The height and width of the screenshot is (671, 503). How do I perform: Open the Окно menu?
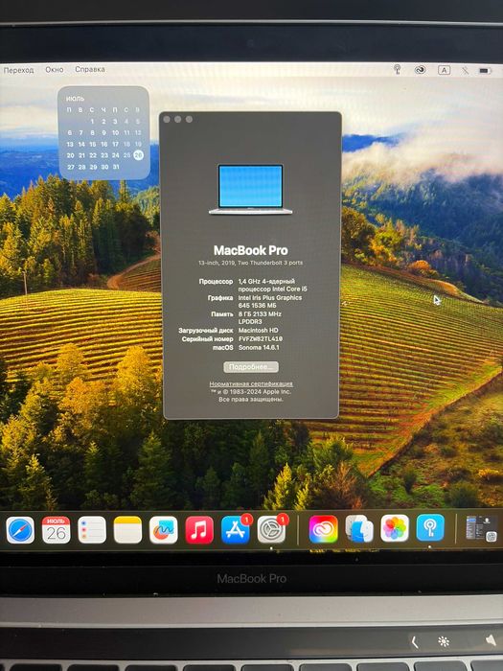pos(55,69)
